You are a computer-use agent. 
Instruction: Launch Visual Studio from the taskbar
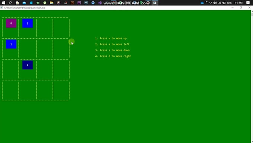coord(100,3)
